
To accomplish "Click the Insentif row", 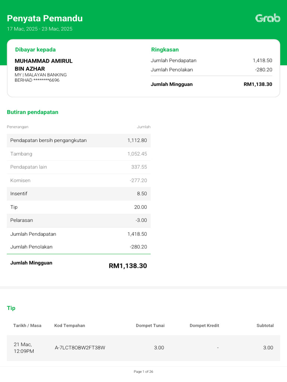I will coord(78,194).
